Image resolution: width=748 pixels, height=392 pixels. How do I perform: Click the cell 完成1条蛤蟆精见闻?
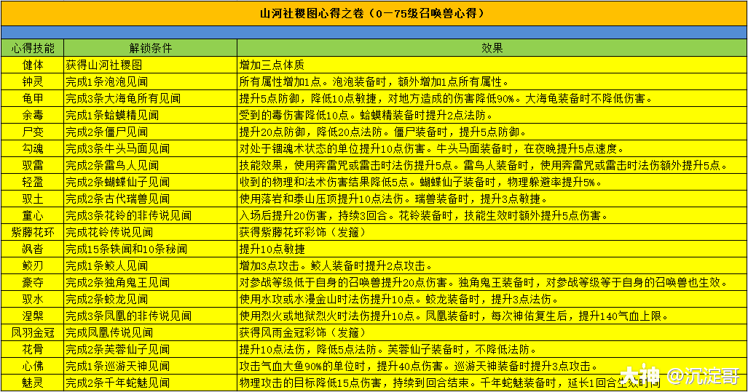tap(150, 115)
